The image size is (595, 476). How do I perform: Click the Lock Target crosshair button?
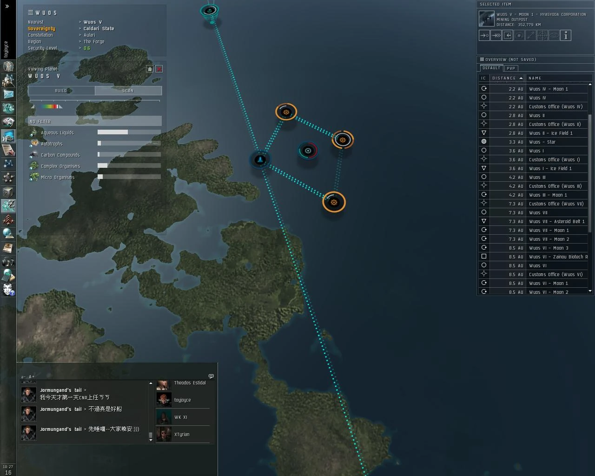(542, 35)
